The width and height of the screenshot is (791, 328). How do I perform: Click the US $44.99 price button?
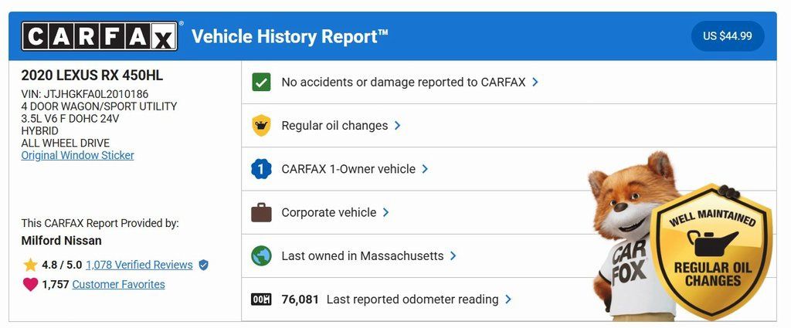click(727, 36)
